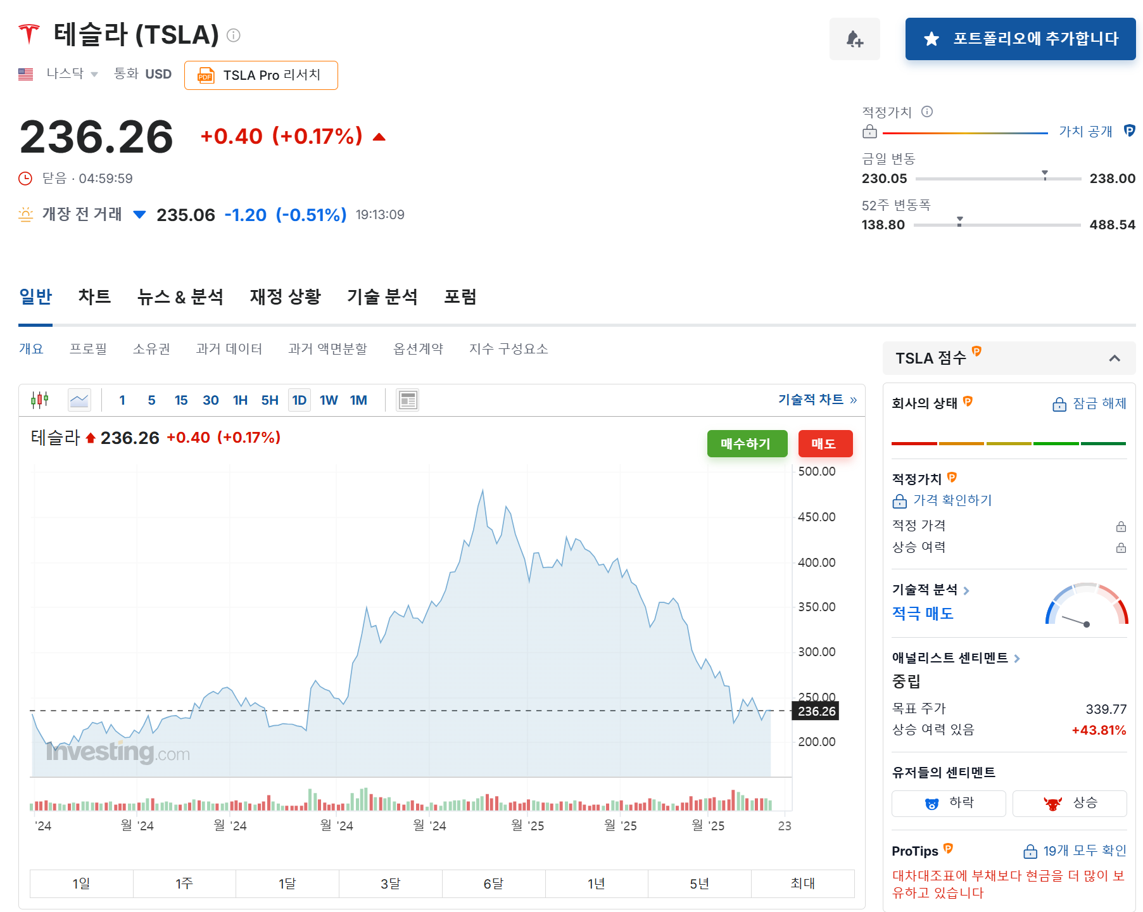Image resolution: width=1143 pixels, height=912 pixels.
Task: Select the area chart type icon
Action: [x=79, y=400]
